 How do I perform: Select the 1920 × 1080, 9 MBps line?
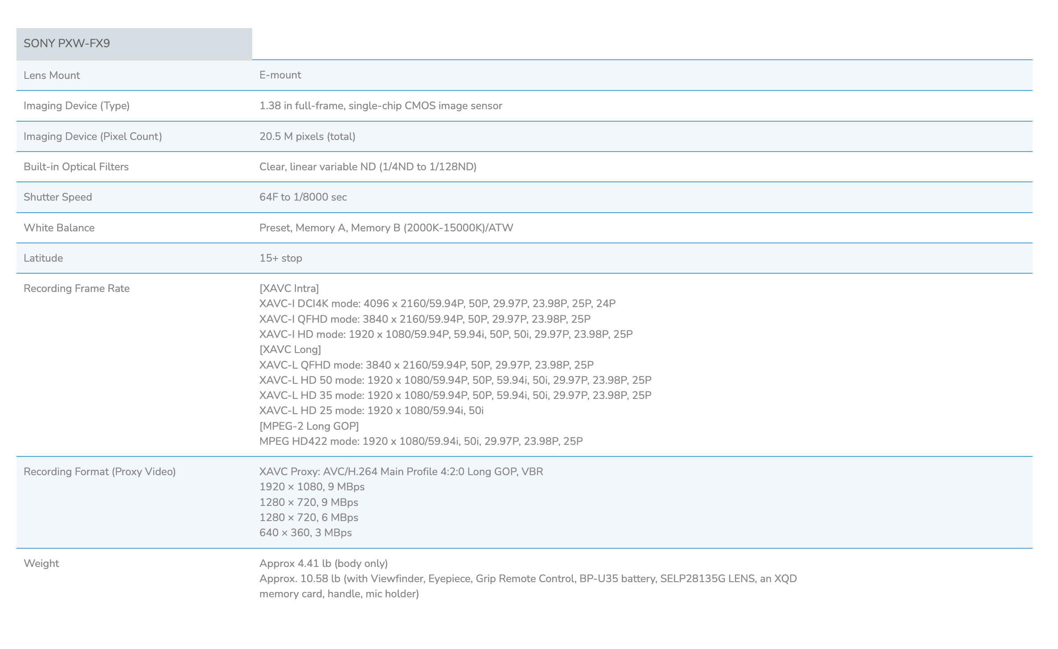312,487
